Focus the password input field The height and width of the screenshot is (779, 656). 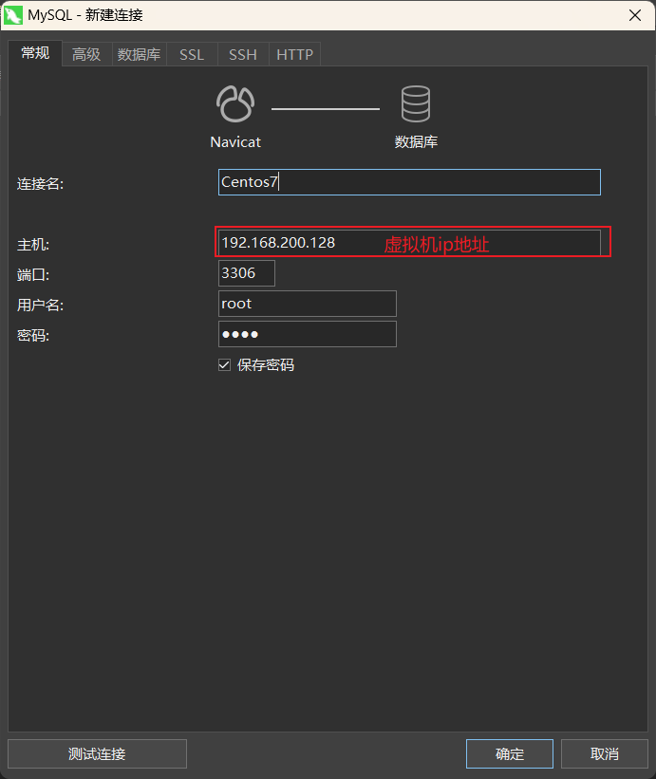pos(307,334)
